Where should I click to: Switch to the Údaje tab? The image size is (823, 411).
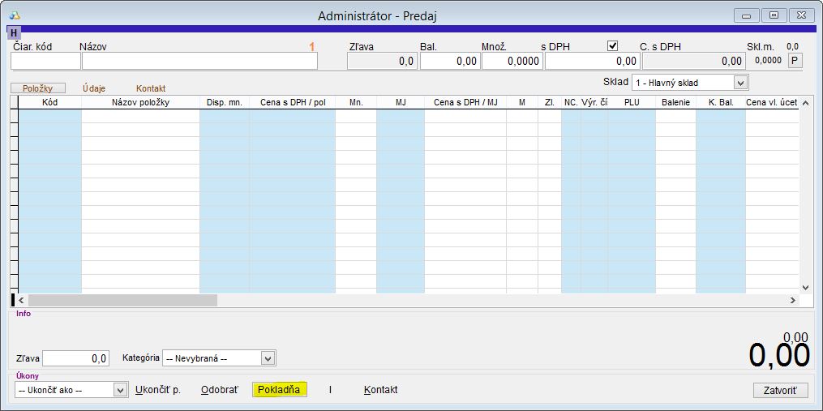tap(94, 88)
